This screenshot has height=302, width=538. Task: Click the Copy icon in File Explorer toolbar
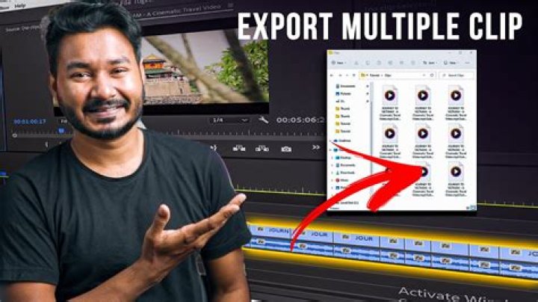[368, 63]
